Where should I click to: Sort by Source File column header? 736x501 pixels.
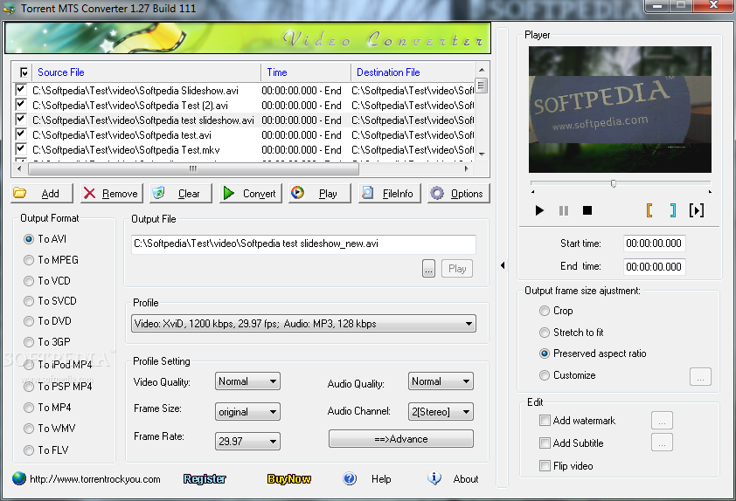pos(146,72)
